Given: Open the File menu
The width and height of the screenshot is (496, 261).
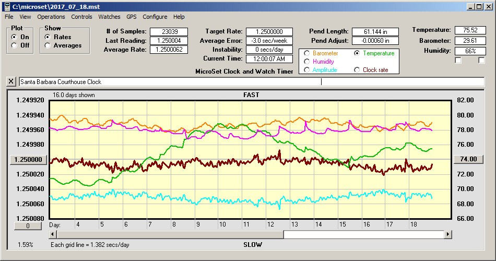Looking at the screenshot, I should tap(9, 17).
